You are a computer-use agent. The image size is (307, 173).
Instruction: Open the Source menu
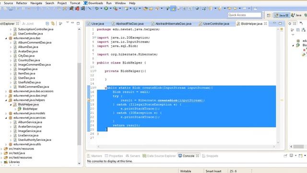[9, 3]
